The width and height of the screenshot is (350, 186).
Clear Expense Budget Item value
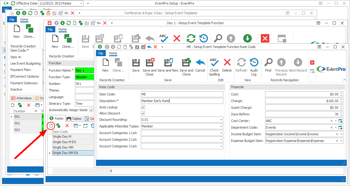click(x=337, y=141)
